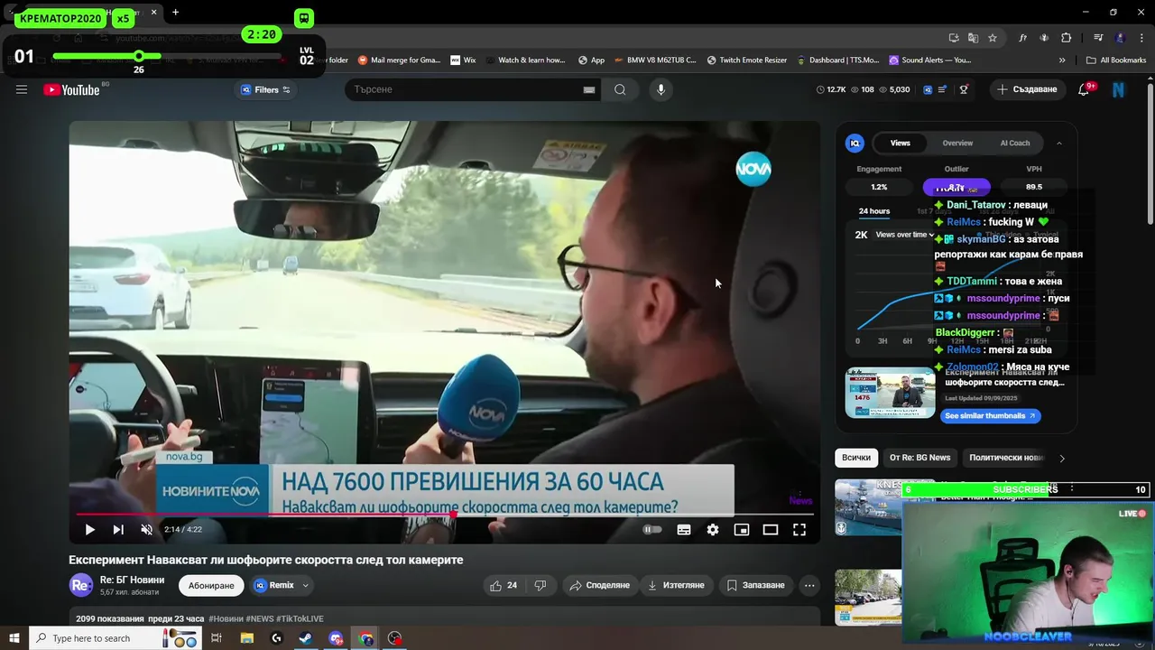Screen dimensions: 1155x650
Task: Open a new browser tab
Action: pyautogui.click(x=175, y=13)
